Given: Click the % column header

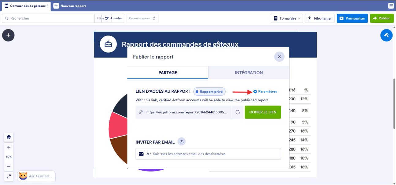Looking at the screenshot, I should click(x=306, y=90).
